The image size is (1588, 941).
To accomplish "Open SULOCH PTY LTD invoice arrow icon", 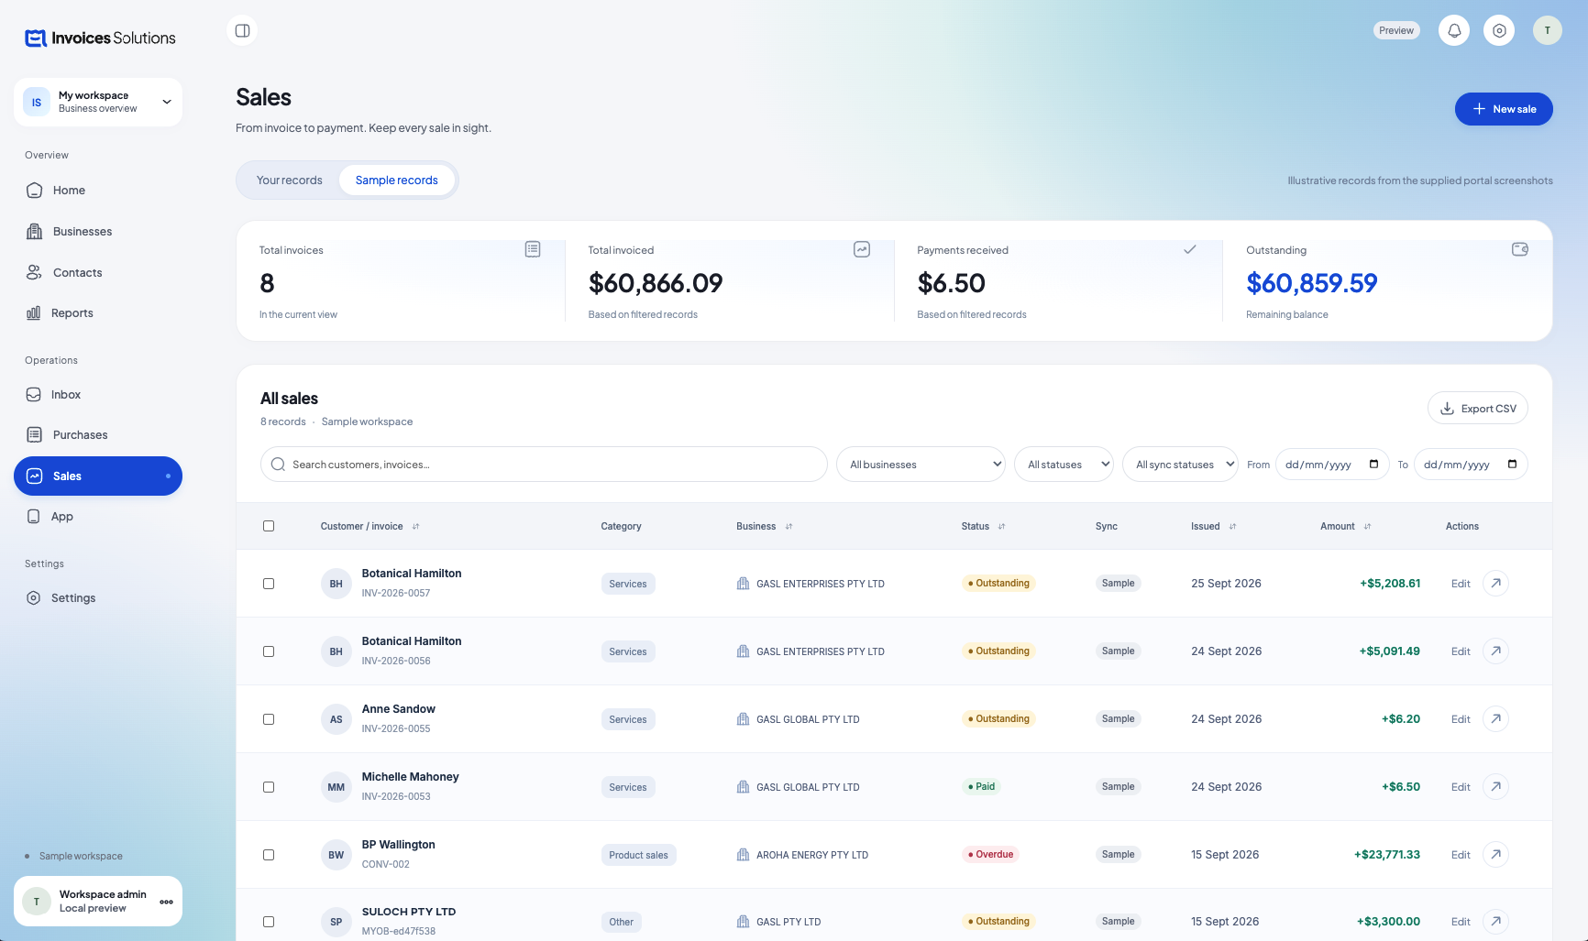I will tap(1495, 921).
